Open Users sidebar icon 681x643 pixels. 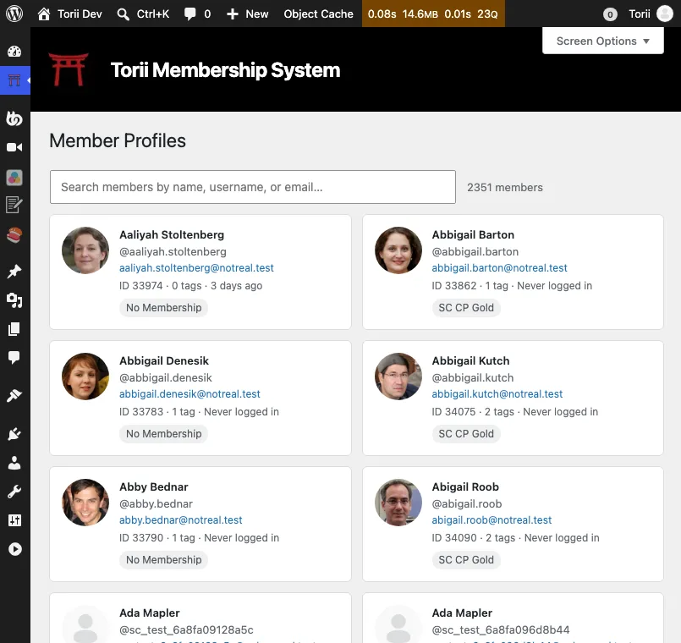14,463
